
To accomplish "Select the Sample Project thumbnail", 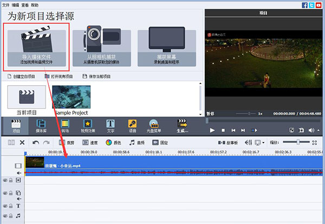I will (x=71, y=97).
